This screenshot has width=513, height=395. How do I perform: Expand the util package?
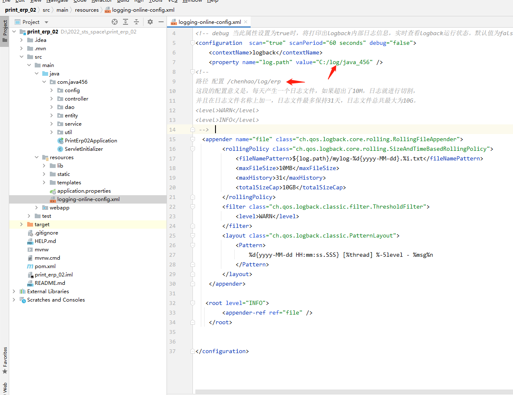(52, 132)
